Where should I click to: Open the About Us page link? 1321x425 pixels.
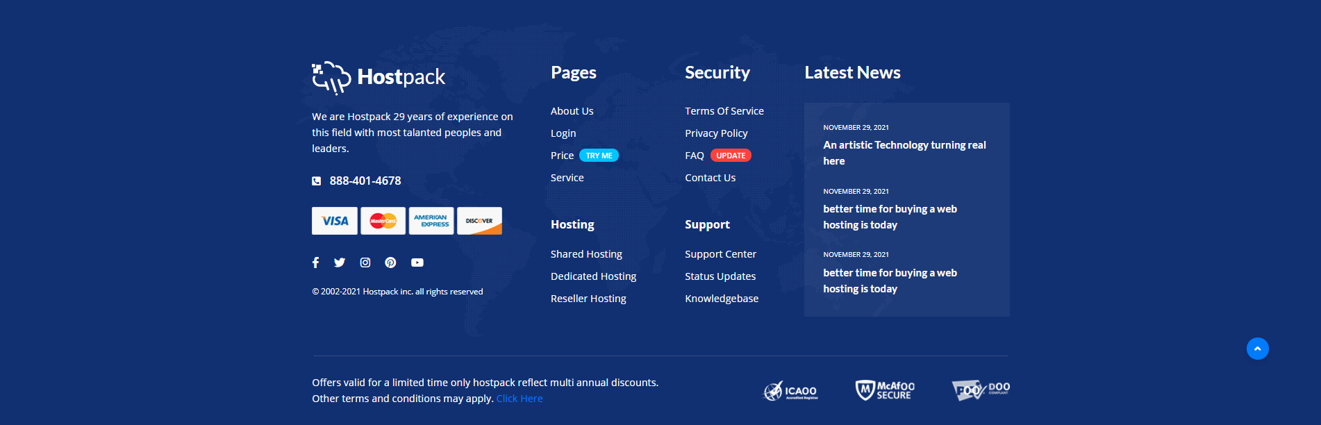[572, 111]
